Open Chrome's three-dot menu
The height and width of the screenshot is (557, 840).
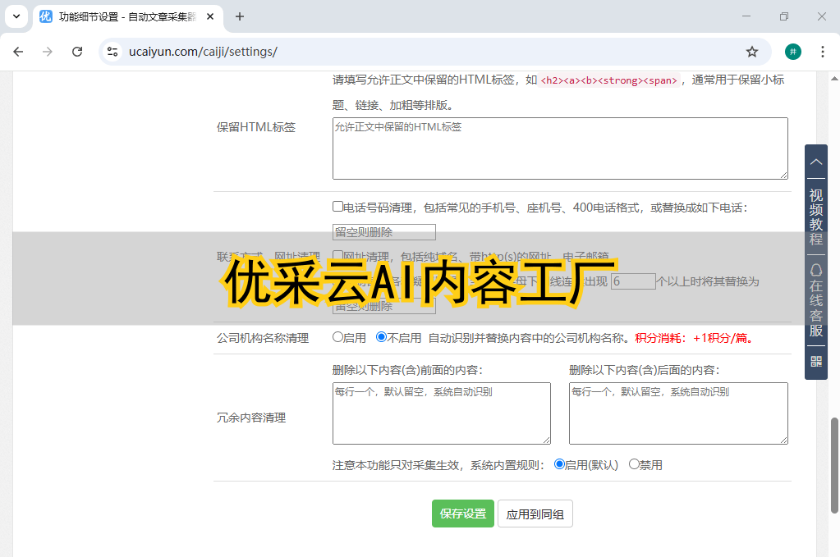tap(822, 52)
